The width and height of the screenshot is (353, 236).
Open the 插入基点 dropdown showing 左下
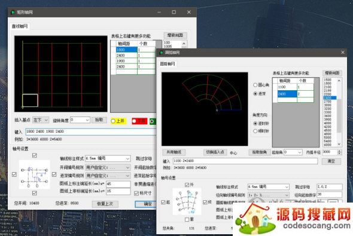coord(41,120)
